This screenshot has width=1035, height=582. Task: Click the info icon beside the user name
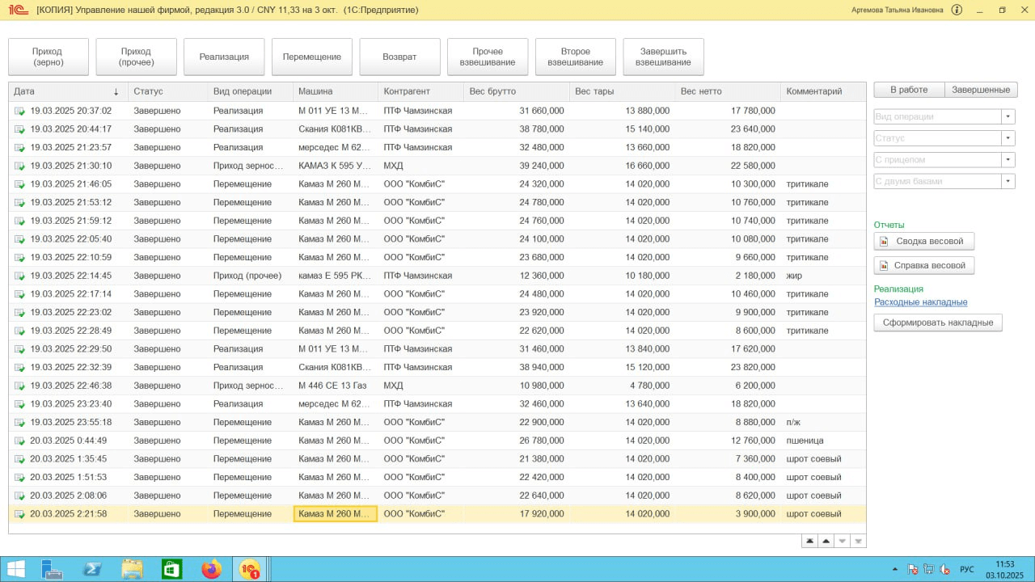point(957,10)
